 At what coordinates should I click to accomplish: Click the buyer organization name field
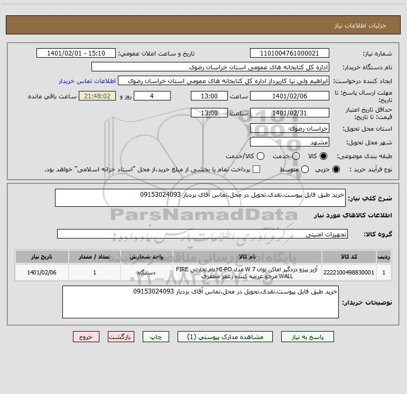(x=210, y=67)
